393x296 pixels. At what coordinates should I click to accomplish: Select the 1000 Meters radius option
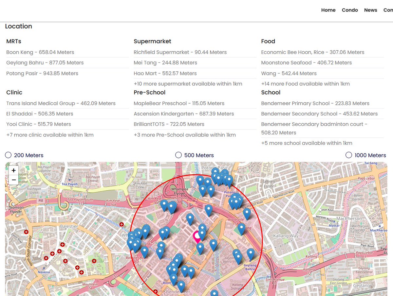pyautogui.click(x=349, y=155)
